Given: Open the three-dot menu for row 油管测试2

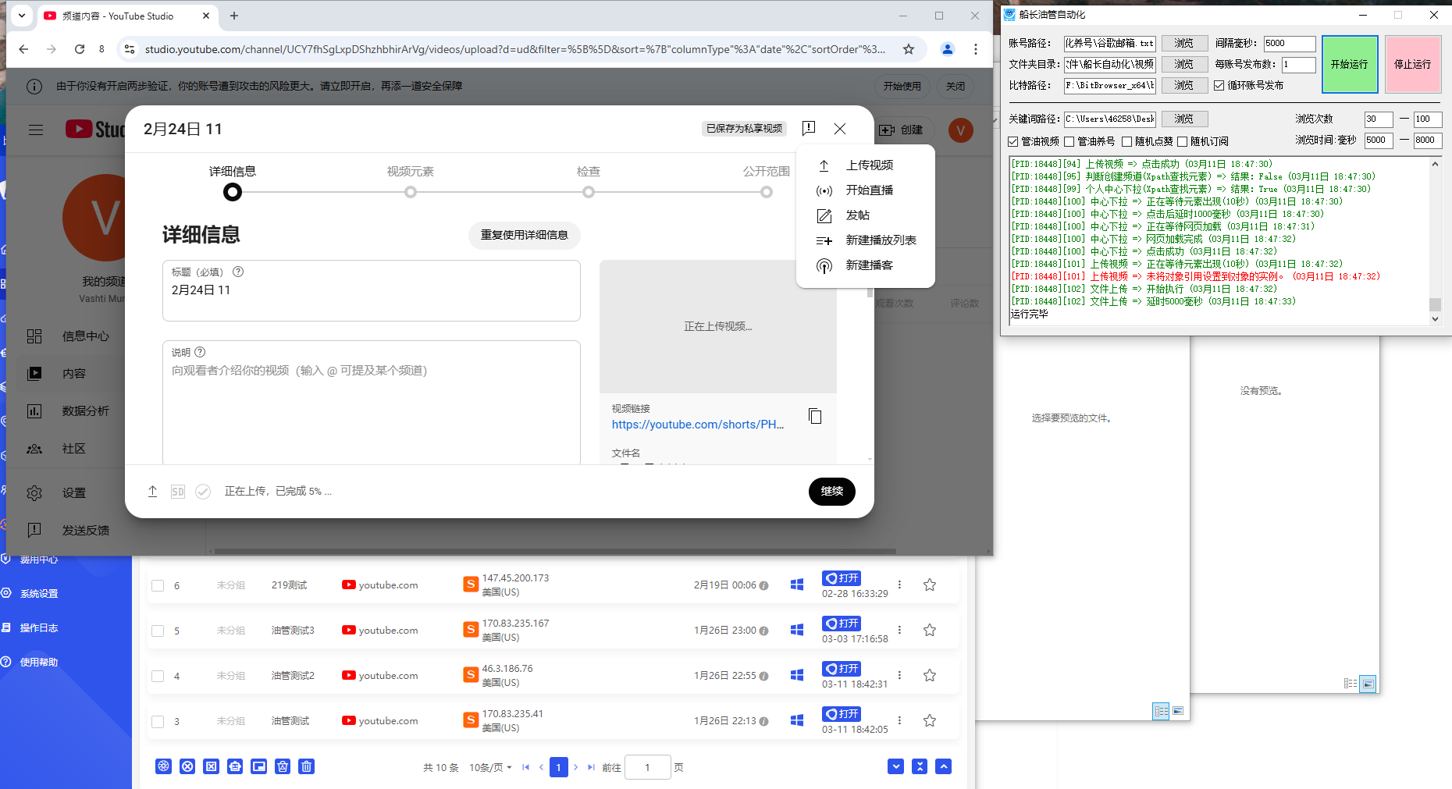Looking at the screenshot, I should click(899, 675).
